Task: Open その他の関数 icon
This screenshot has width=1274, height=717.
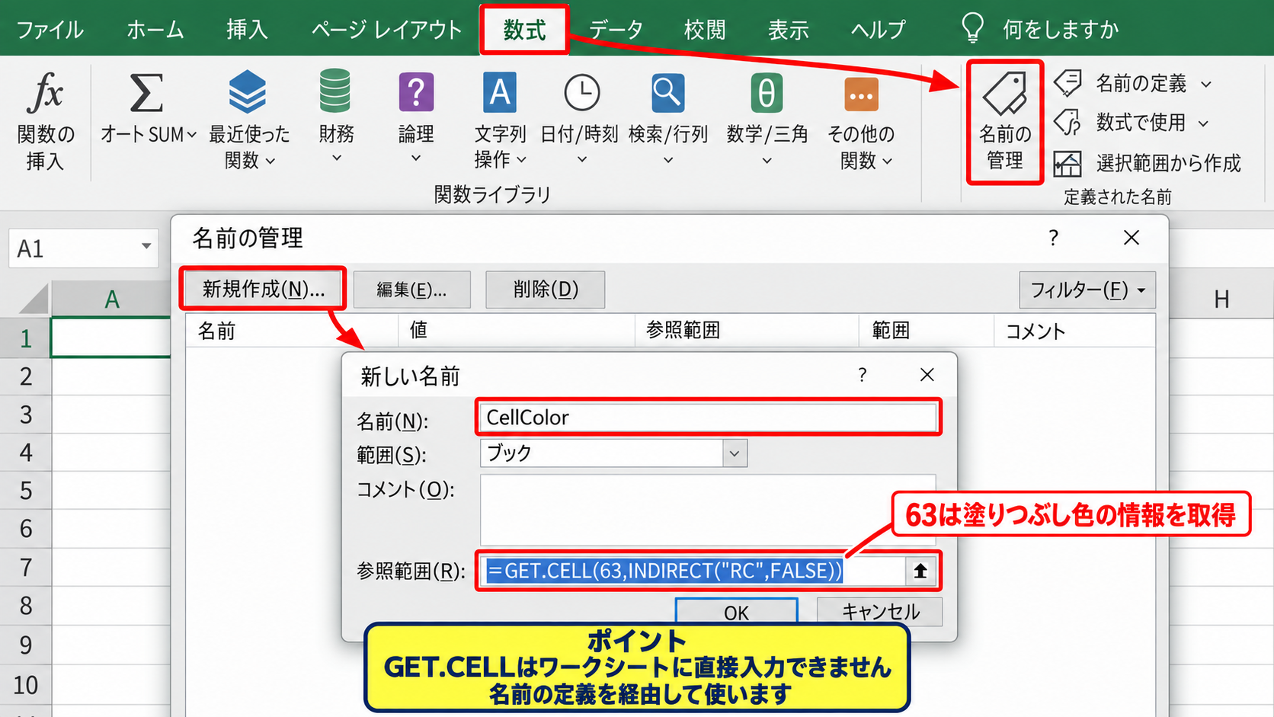Action: point(861,94)
